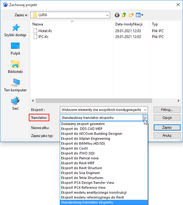
Task: Choose Eksport modelu analitycznego konstrukcji
Action: pyautogui.click(x=104, y=192)
